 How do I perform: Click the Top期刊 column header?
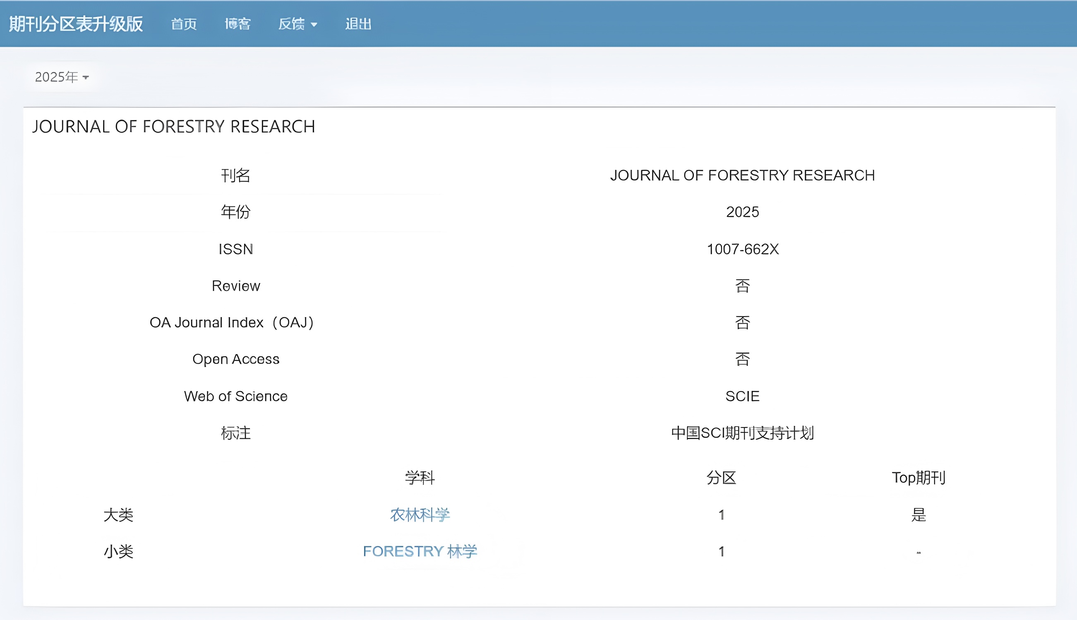click(x=918, y=478)
